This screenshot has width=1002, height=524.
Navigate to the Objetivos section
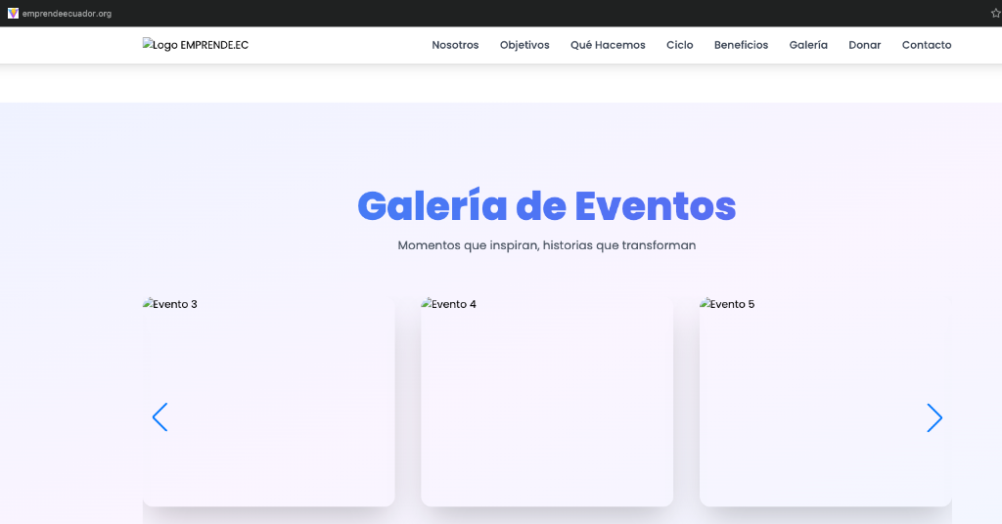(524, 45)
